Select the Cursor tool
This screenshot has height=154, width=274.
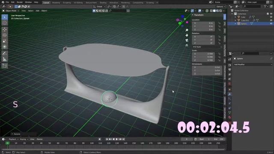tap(5, 23)
